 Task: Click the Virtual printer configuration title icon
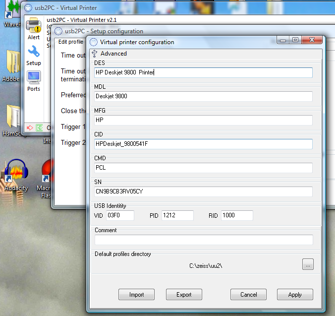tap(93, 42)
